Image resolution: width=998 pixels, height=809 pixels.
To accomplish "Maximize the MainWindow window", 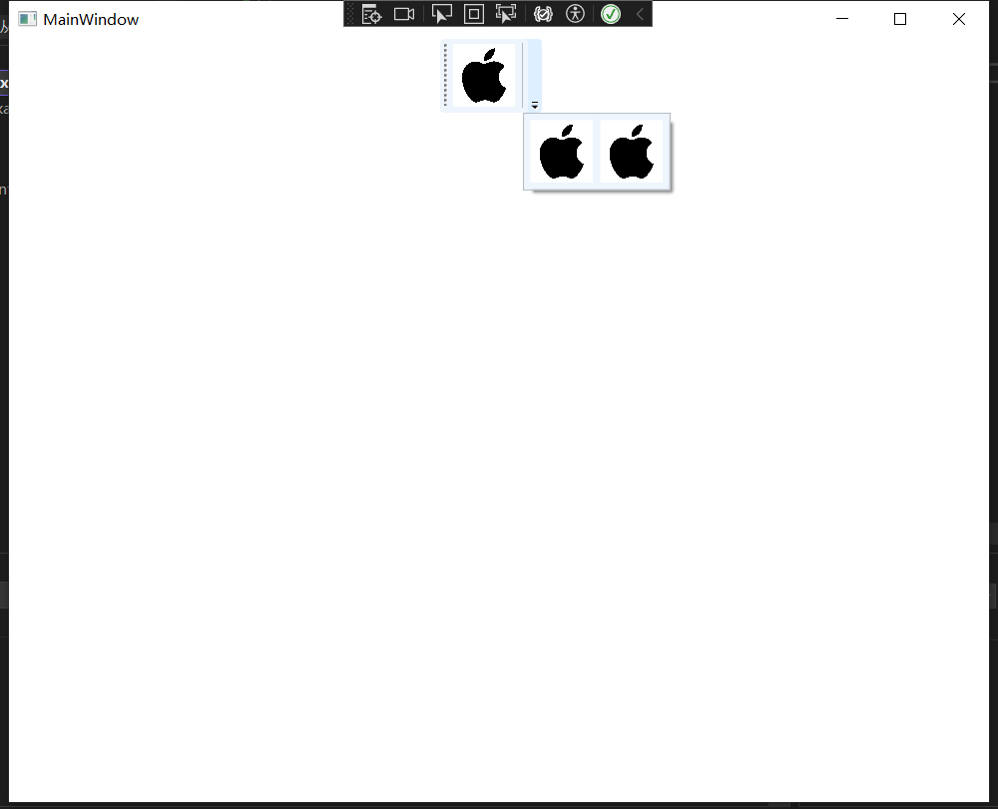I will point(900,19).
